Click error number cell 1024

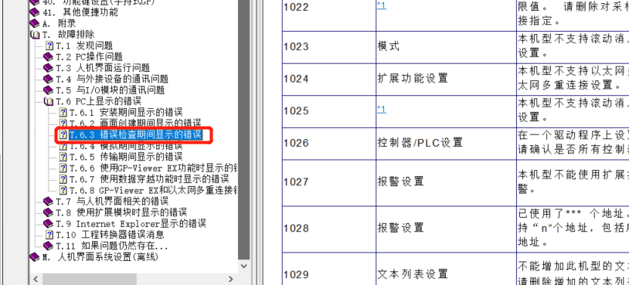click(329, 80)
